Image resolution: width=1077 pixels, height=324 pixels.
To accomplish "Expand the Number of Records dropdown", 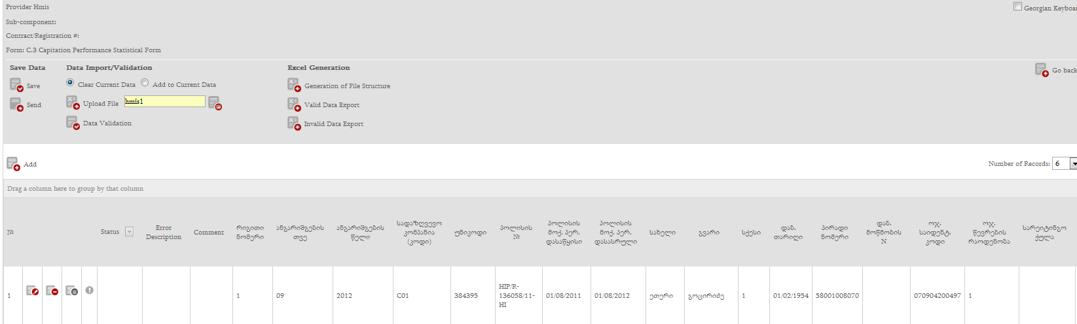I will click(1073, 164).
